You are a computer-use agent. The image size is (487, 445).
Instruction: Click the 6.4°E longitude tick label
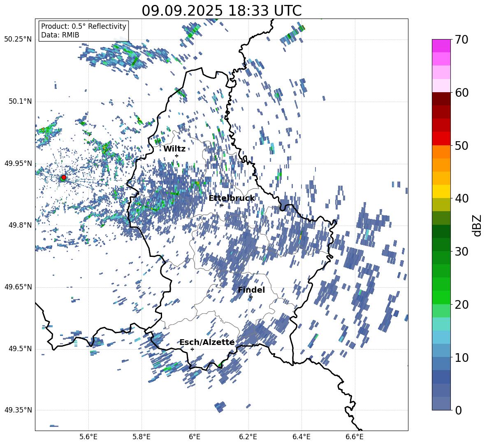tap(301, 437)
